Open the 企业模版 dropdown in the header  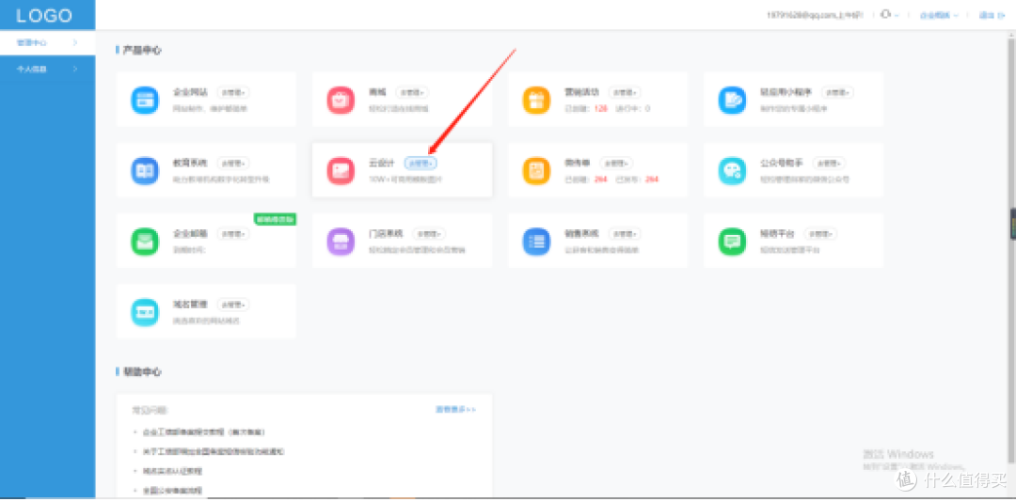click(x=939, y=16)
